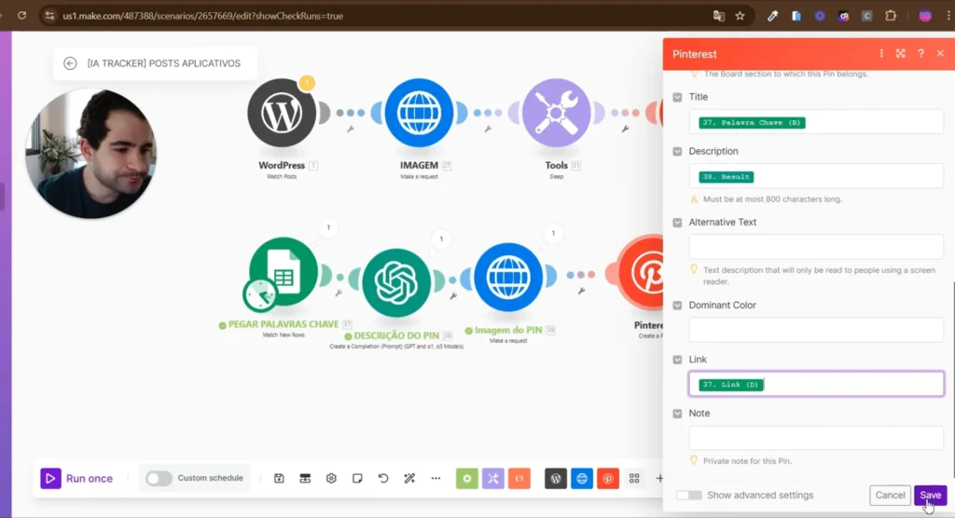
Task: Click the notes icon in bottom toolbar
Action: [x=357, y=479]
